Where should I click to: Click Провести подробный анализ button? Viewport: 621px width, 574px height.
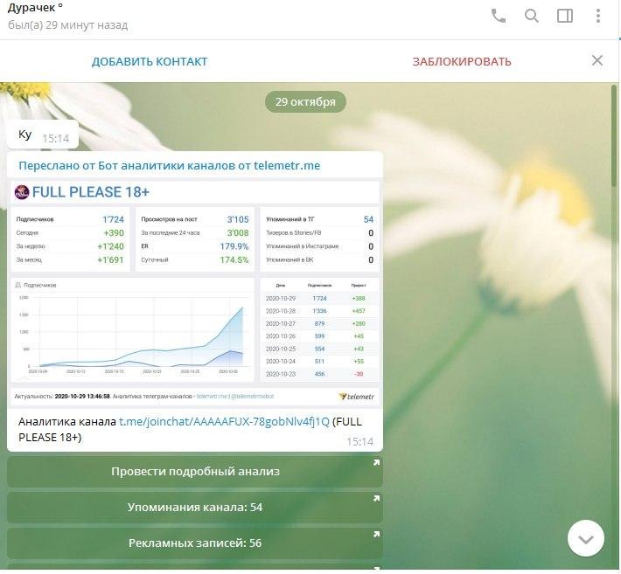coord(195,472)
